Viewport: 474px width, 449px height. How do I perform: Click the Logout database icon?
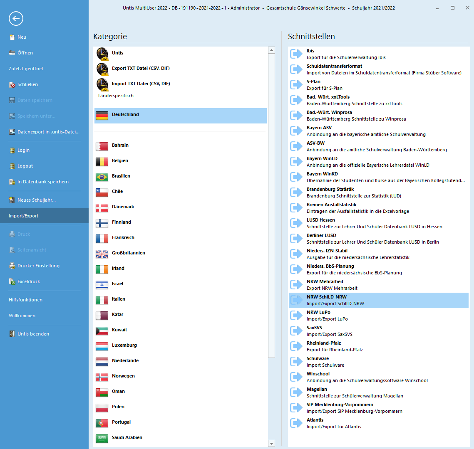[12, 166]
